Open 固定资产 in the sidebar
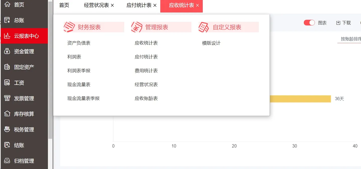This screenshot has width=361, height=169. tap(24, 67)
